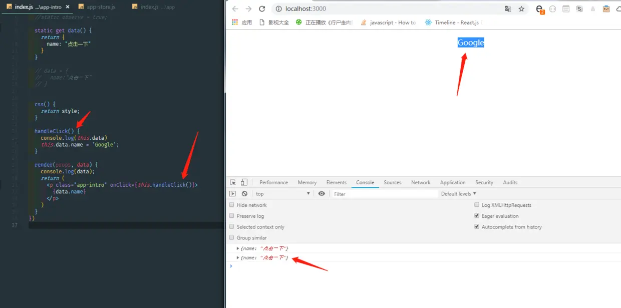Expand the first logged name object
The width and height of the screenshot is (621, 308).
(238, 248)
